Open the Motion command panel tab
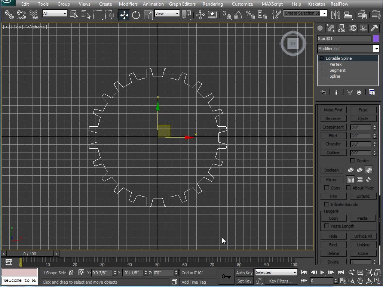 (x=352, y=28)
